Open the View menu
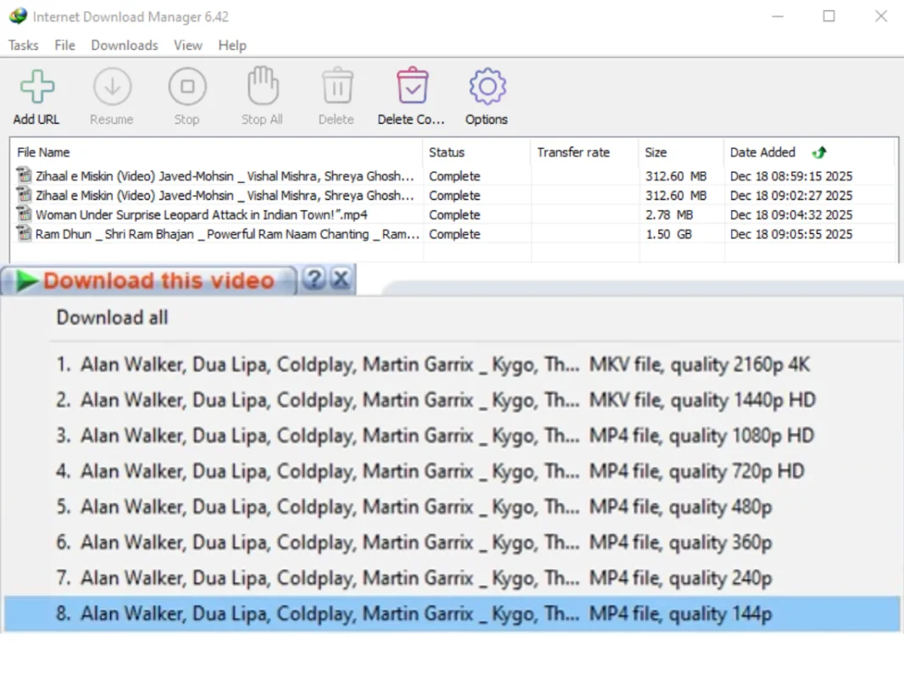The height and width of the screenshot is (678, 904). pyautogui.click(x=187, y=45)
